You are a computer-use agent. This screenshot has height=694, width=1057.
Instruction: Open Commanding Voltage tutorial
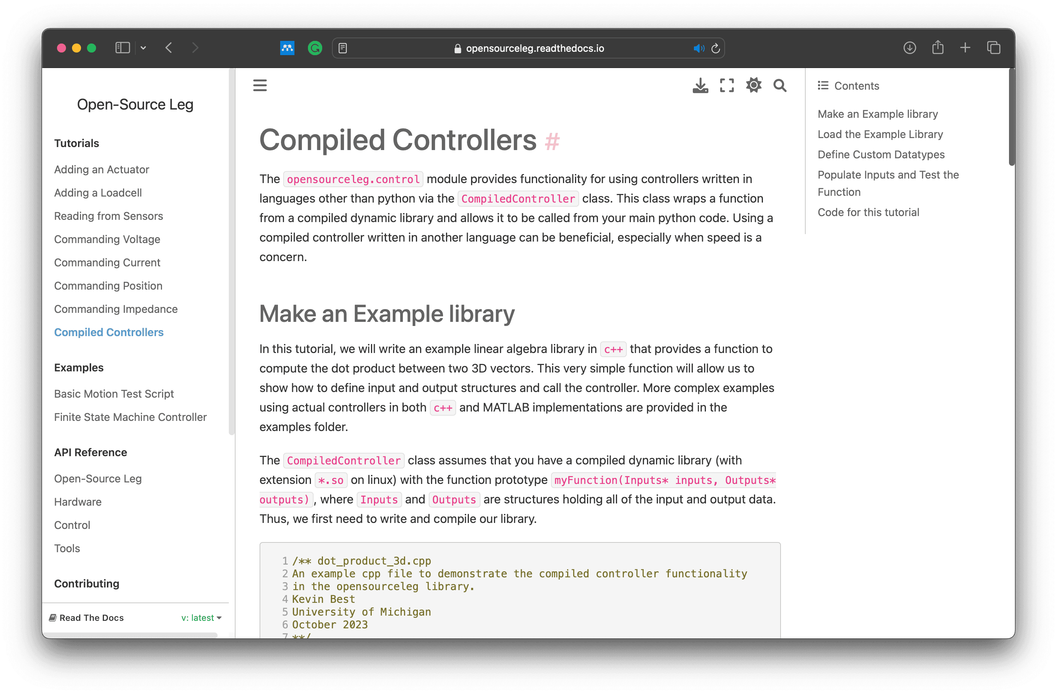pyautogui.click(x=107, y=239)
